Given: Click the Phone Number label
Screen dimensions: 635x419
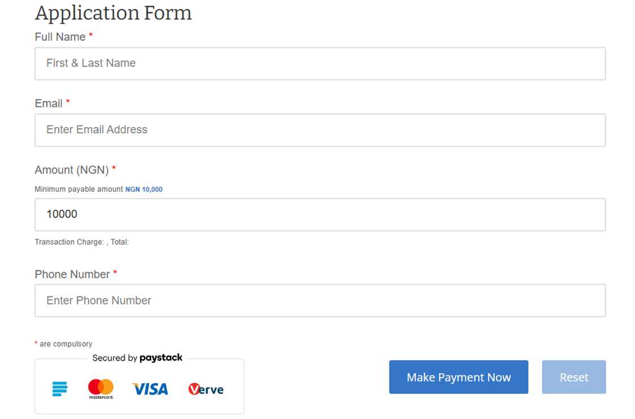Looking at the screenshot, I should (x=72, y=274).
